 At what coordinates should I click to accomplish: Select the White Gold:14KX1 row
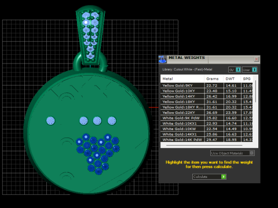[x=207, y=134]
